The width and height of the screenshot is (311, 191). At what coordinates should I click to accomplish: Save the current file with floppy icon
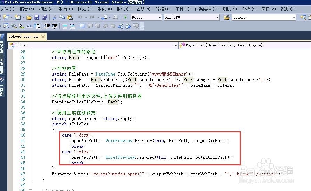(37, 17)
